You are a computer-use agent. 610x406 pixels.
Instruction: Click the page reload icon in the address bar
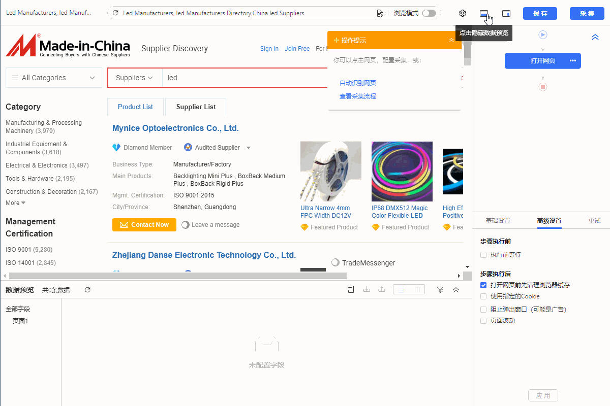(x=116, y=13)
